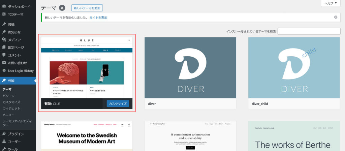Dismiss the theme activated notice
Screen dimensions: 345x151
pos(336,17)
